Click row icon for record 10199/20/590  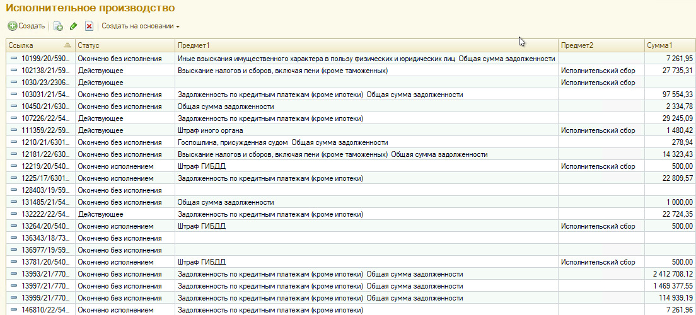(14, 59)
